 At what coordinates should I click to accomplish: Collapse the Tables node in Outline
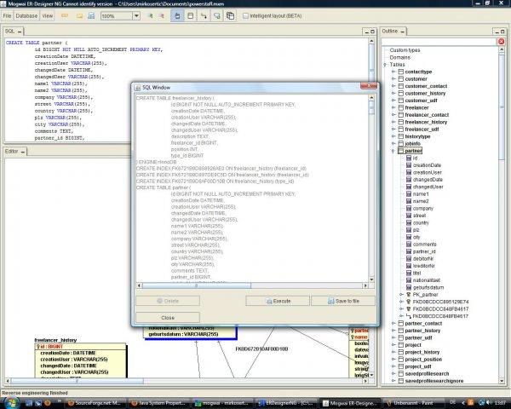(x=385, y=65)
